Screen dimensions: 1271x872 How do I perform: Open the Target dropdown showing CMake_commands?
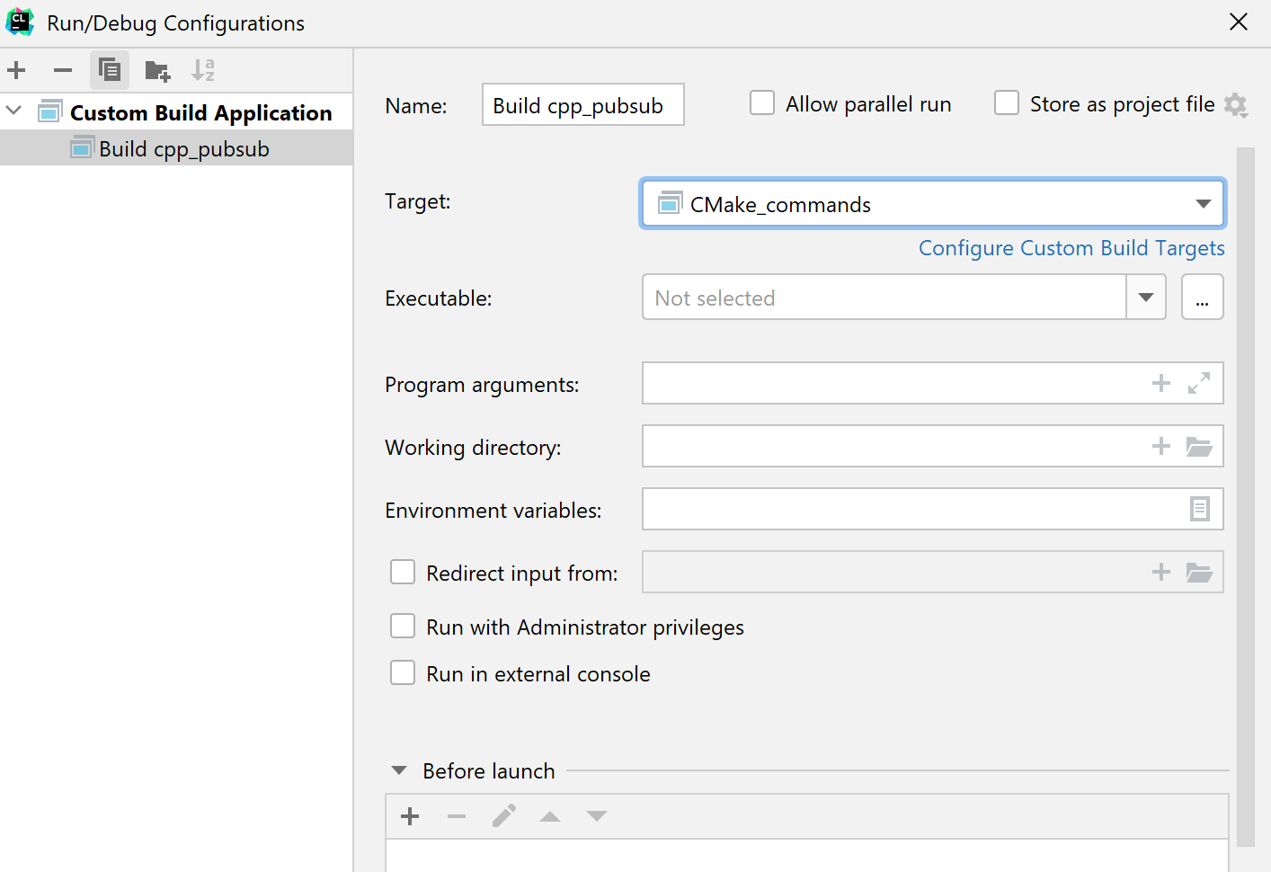1204,203
